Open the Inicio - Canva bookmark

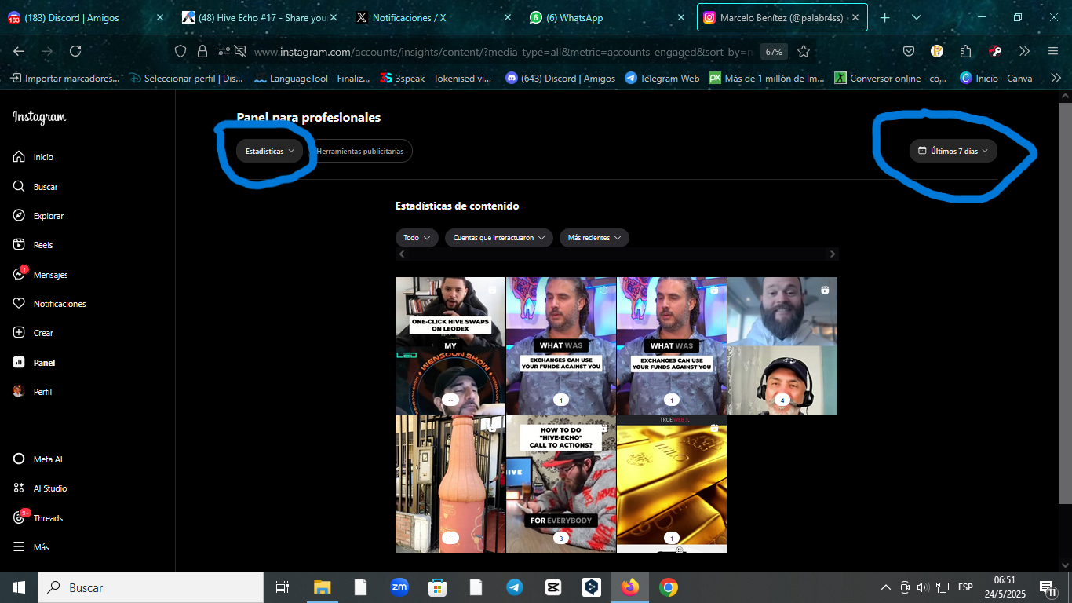[997, 78]
